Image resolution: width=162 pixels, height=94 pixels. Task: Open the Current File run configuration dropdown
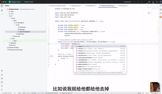pyautogui.click(x=128, y=2)
